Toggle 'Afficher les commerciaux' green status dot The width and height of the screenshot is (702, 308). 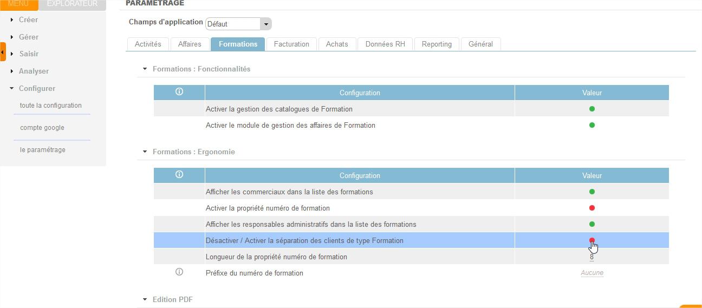point(591,192)
